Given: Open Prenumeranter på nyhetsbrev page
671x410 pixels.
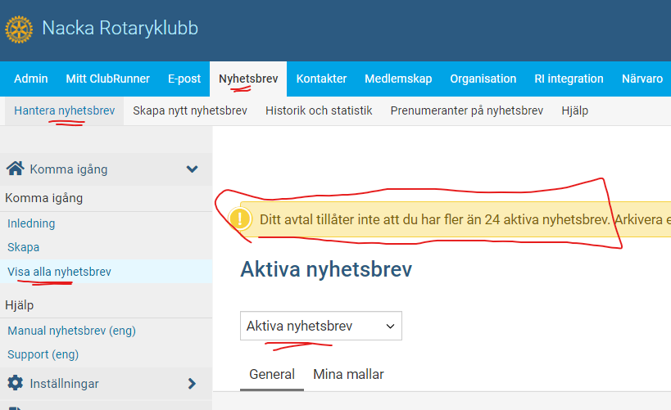Looking at the screenshot, I should pos(466,110).
